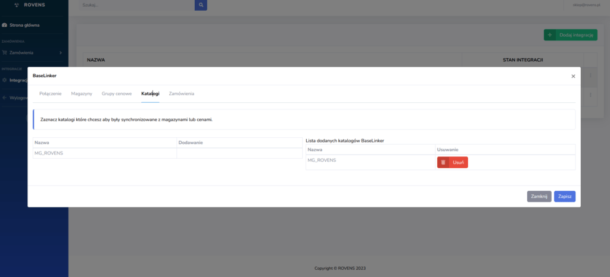
Task: Click the Integracje gear icon in sidebar
Action: (5, 80)
